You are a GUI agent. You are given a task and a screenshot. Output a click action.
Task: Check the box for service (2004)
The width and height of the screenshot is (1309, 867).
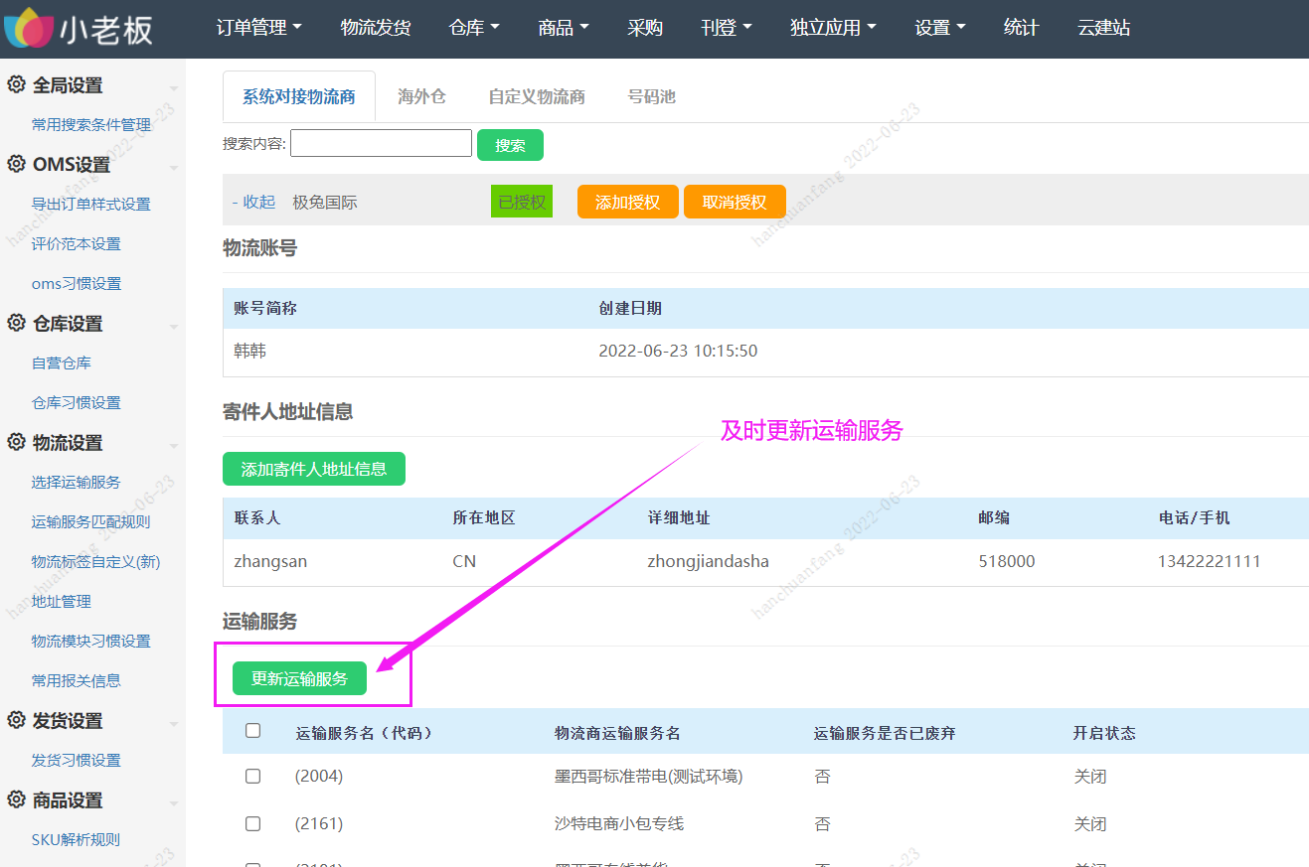[252, 777]
